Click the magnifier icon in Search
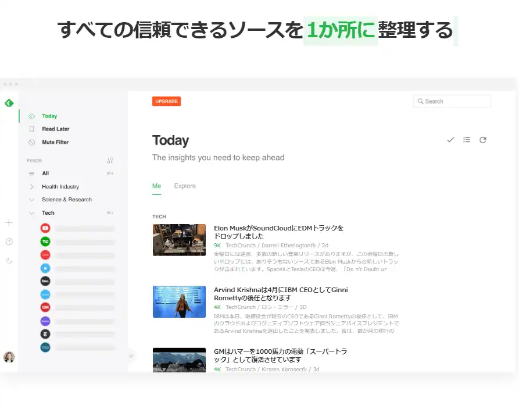The image size is (519, 412). click(x=420, y=101)
